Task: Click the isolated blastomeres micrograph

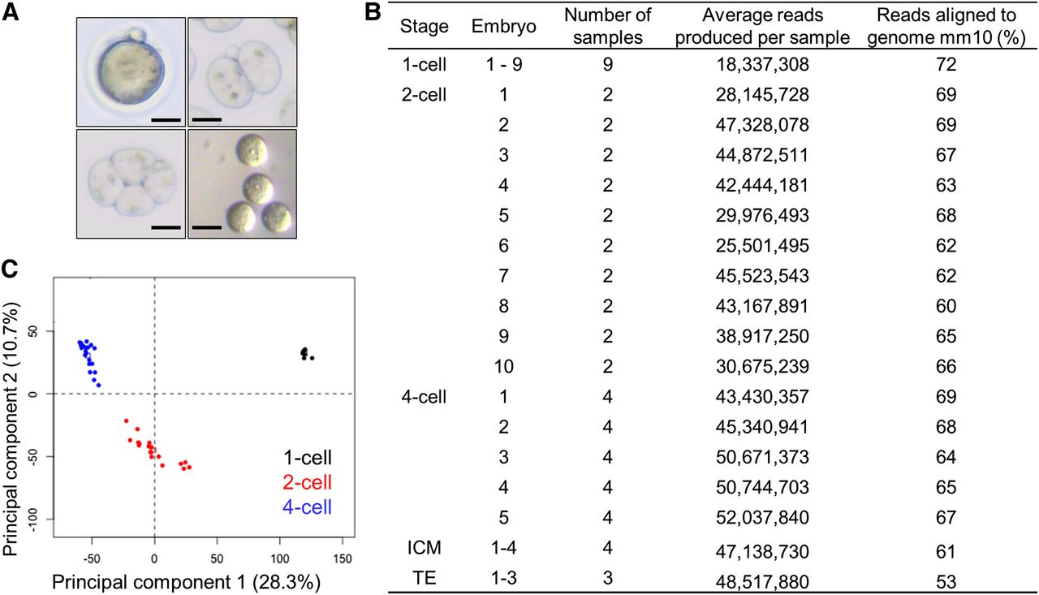Action: 242,184
